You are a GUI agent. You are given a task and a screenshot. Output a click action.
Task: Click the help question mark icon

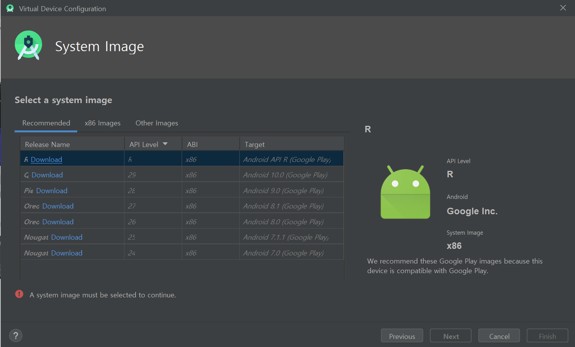pos(16,335)
